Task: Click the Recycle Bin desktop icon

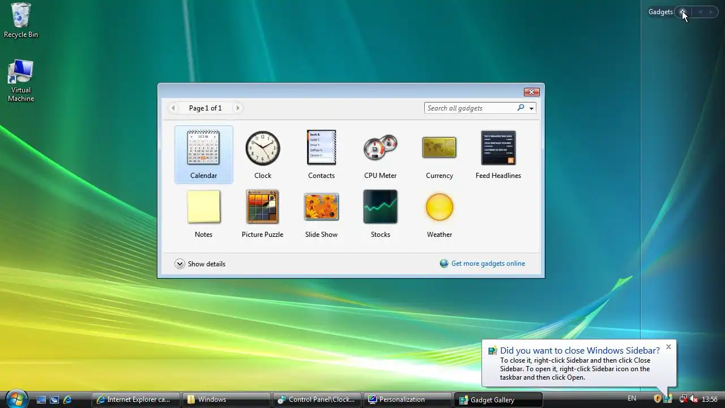Action: 21,20
